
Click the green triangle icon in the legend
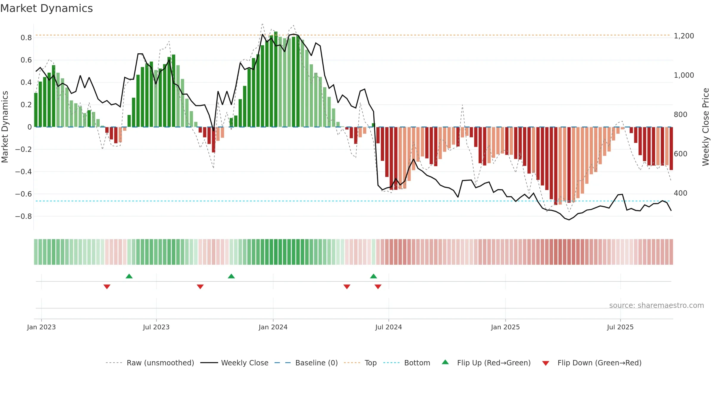click(445, 362)
